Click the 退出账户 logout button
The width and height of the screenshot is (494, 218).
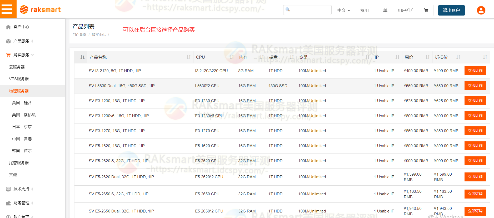click(451, 11)
